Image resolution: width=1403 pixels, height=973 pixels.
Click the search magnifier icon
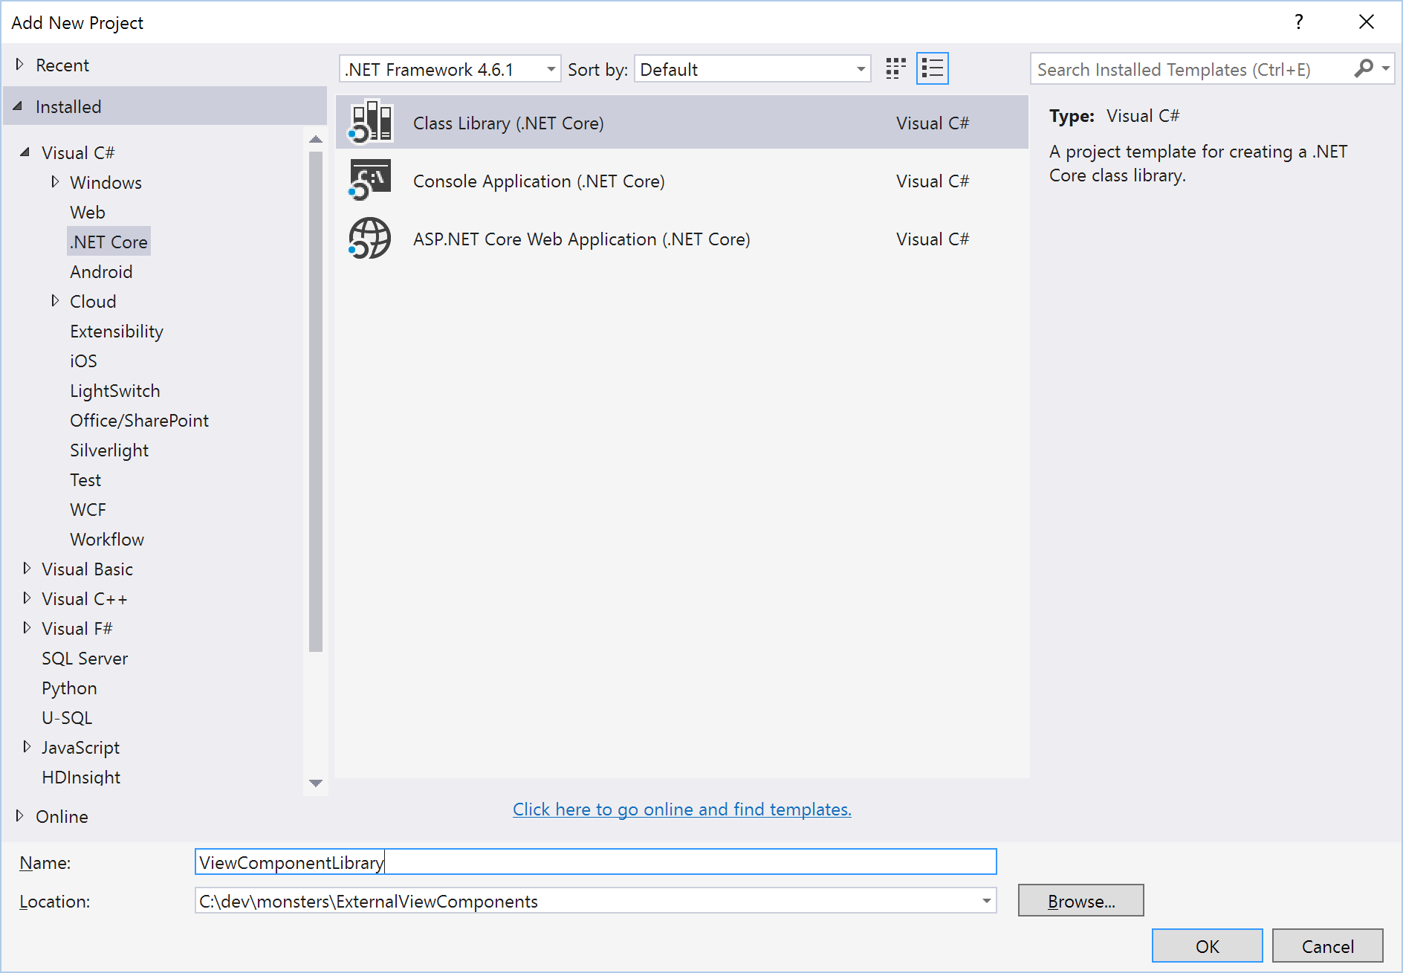(1364, 68)
